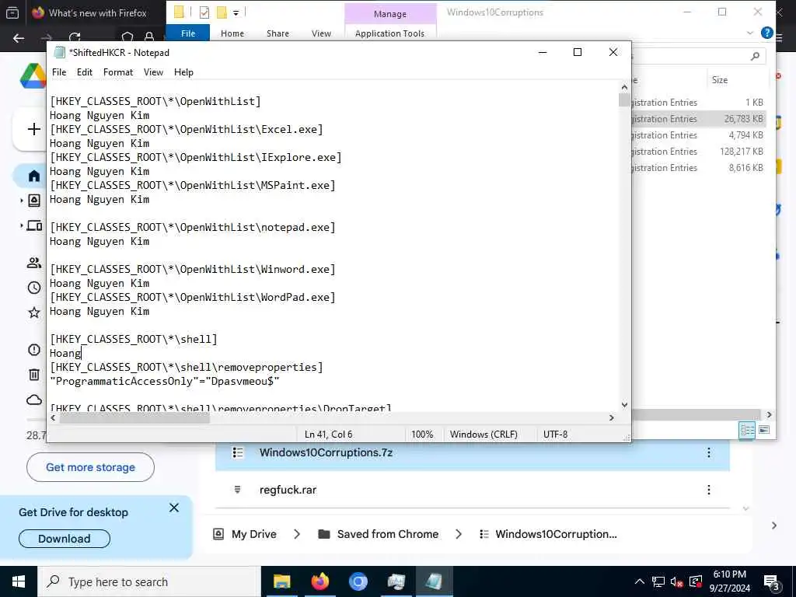This screenshot has width=796, height=597.
Task: Select the 4,794 KB registration entries file
Action: [698, 135]
